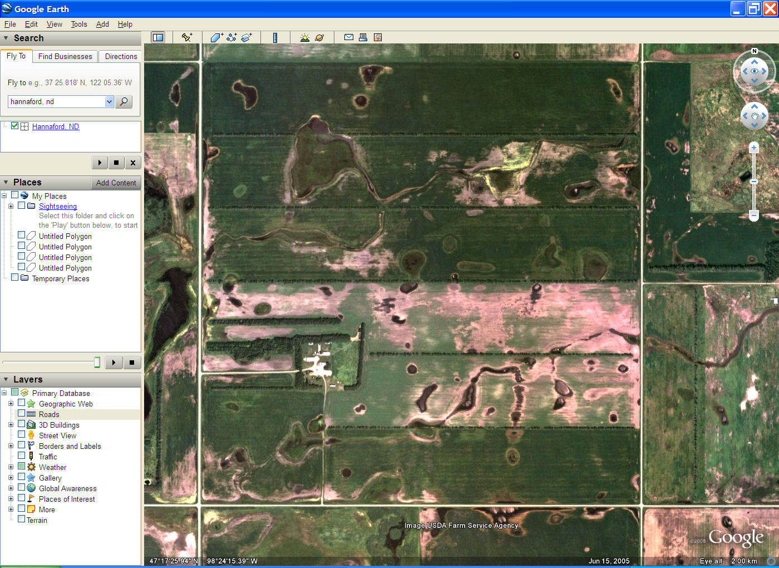Viewport: 779px width, 568px height.
Task: Open the Sightseeing link
Action: 58,206
